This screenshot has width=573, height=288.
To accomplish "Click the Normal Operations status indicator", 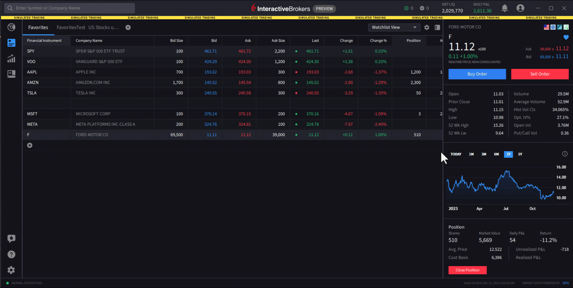I will tap(24, 283).
